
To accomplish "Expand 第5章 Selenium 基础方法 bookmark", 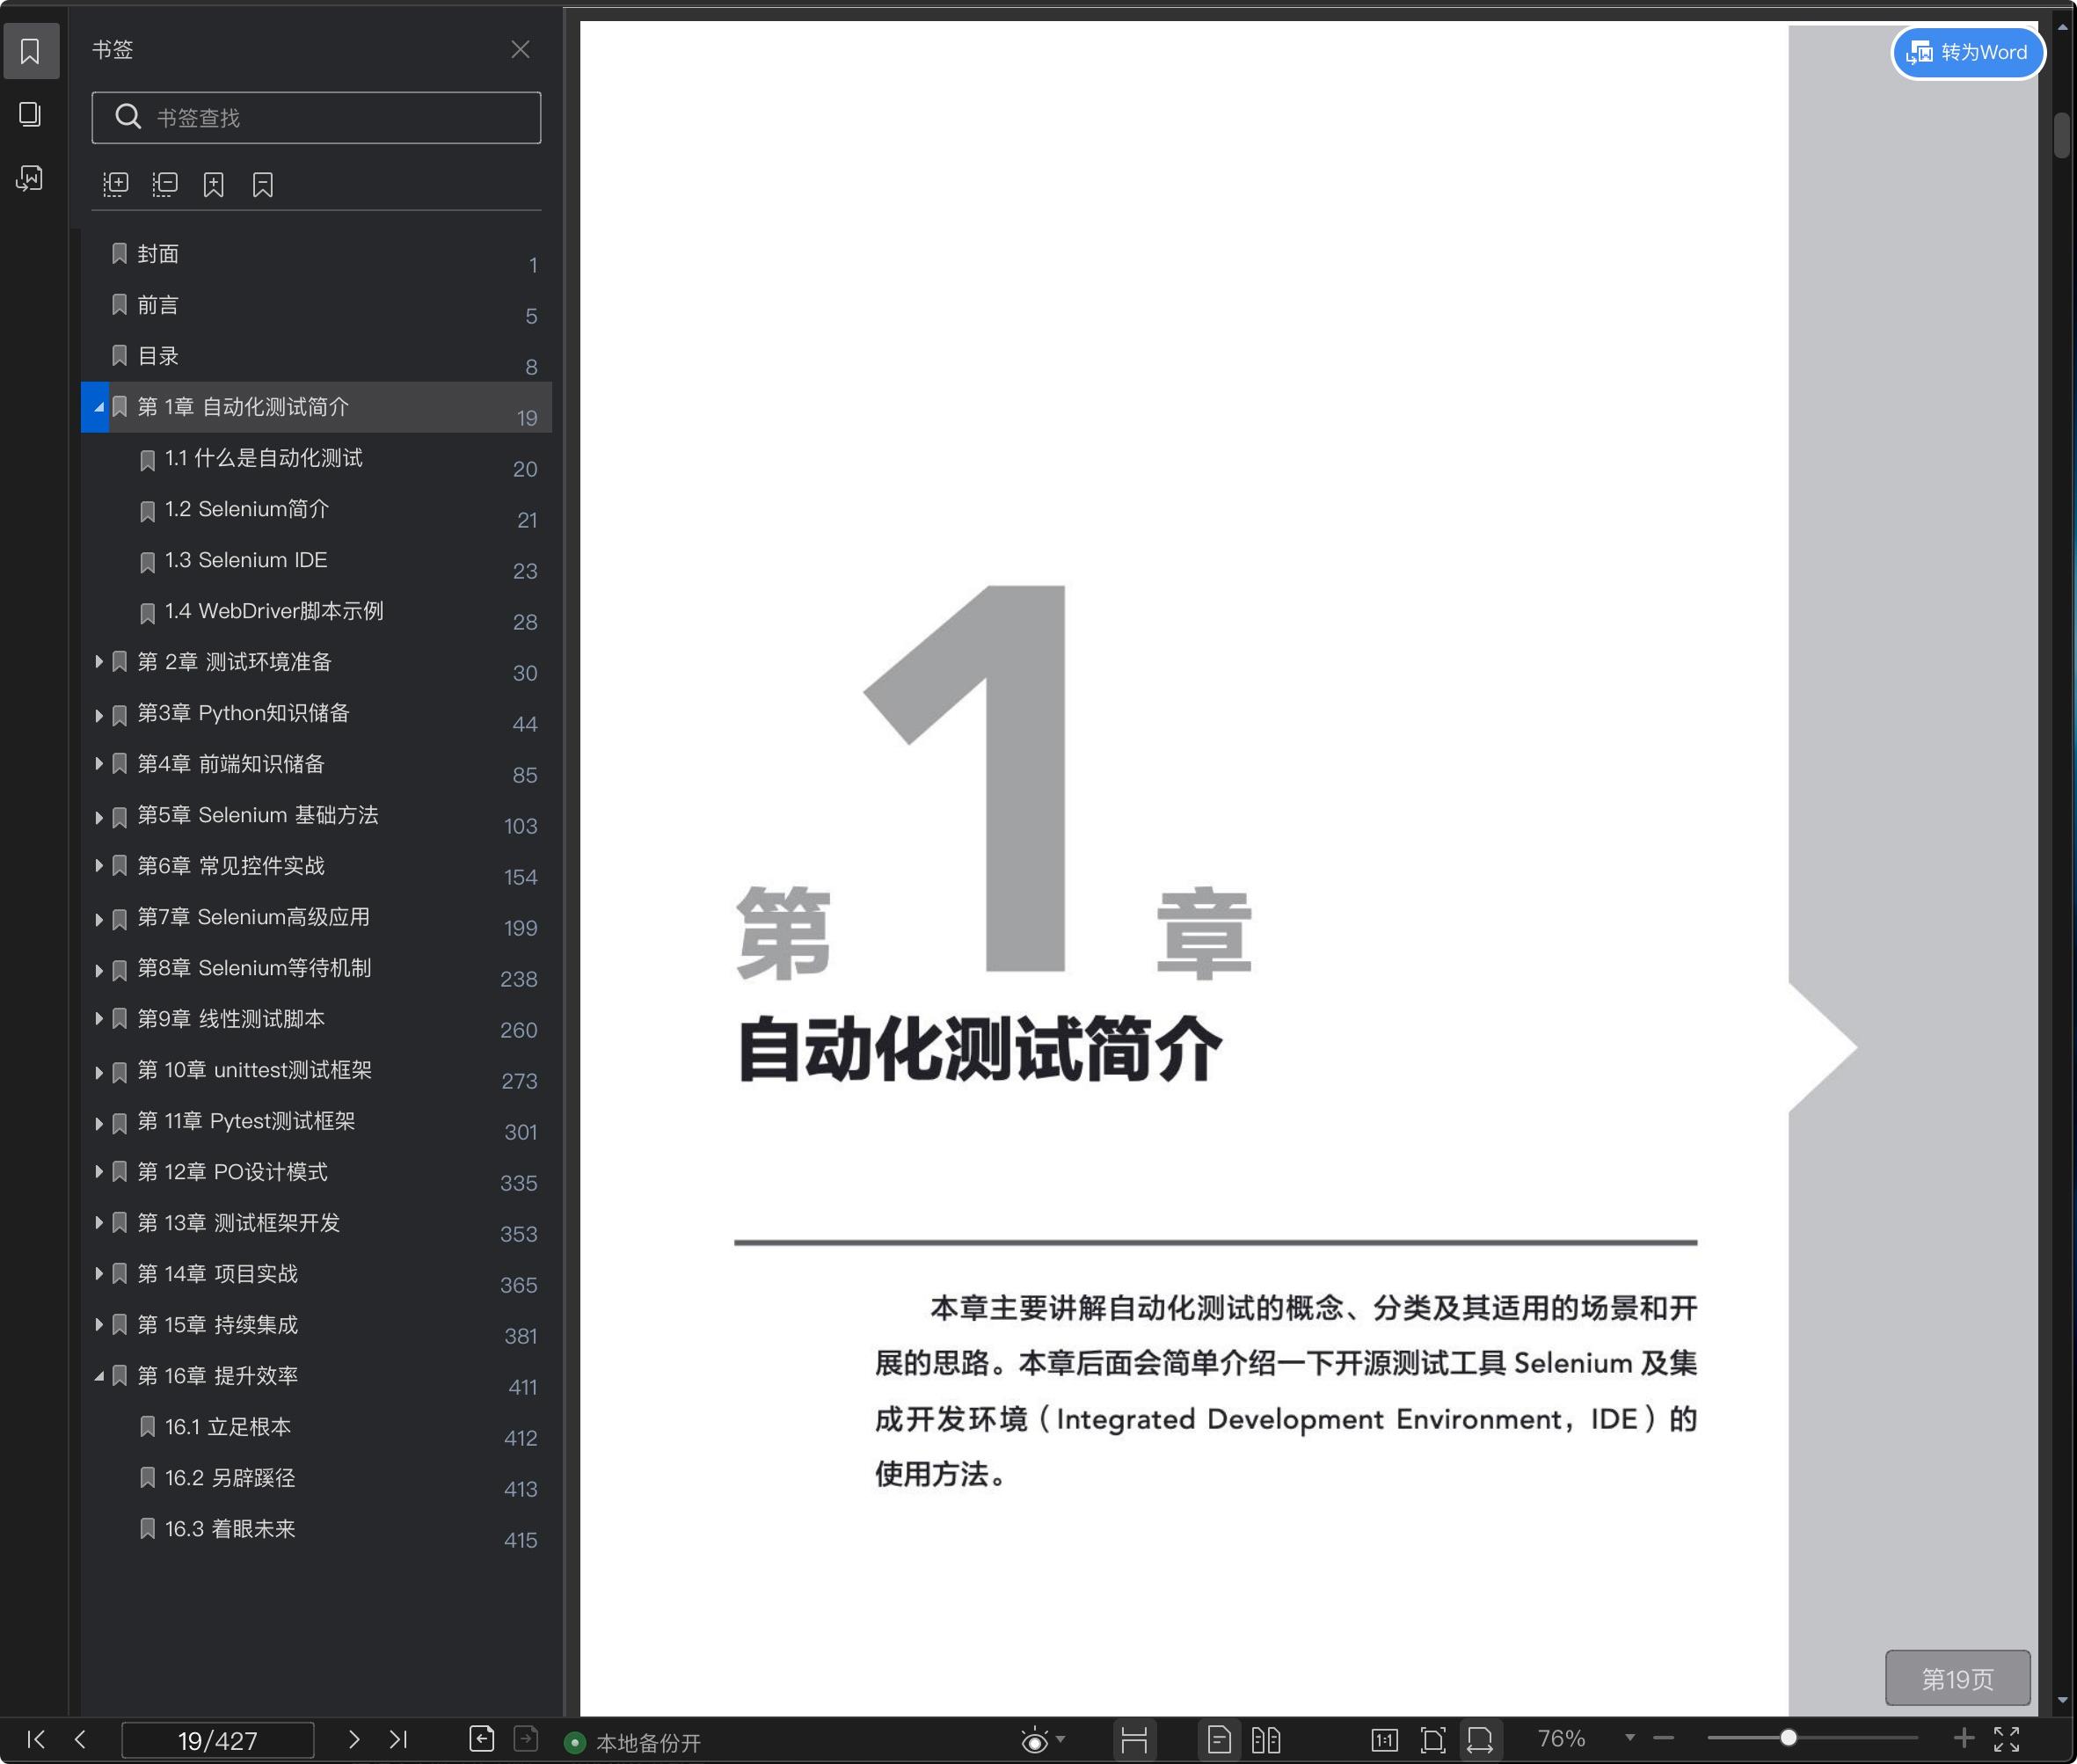I will tap(98, 818).
